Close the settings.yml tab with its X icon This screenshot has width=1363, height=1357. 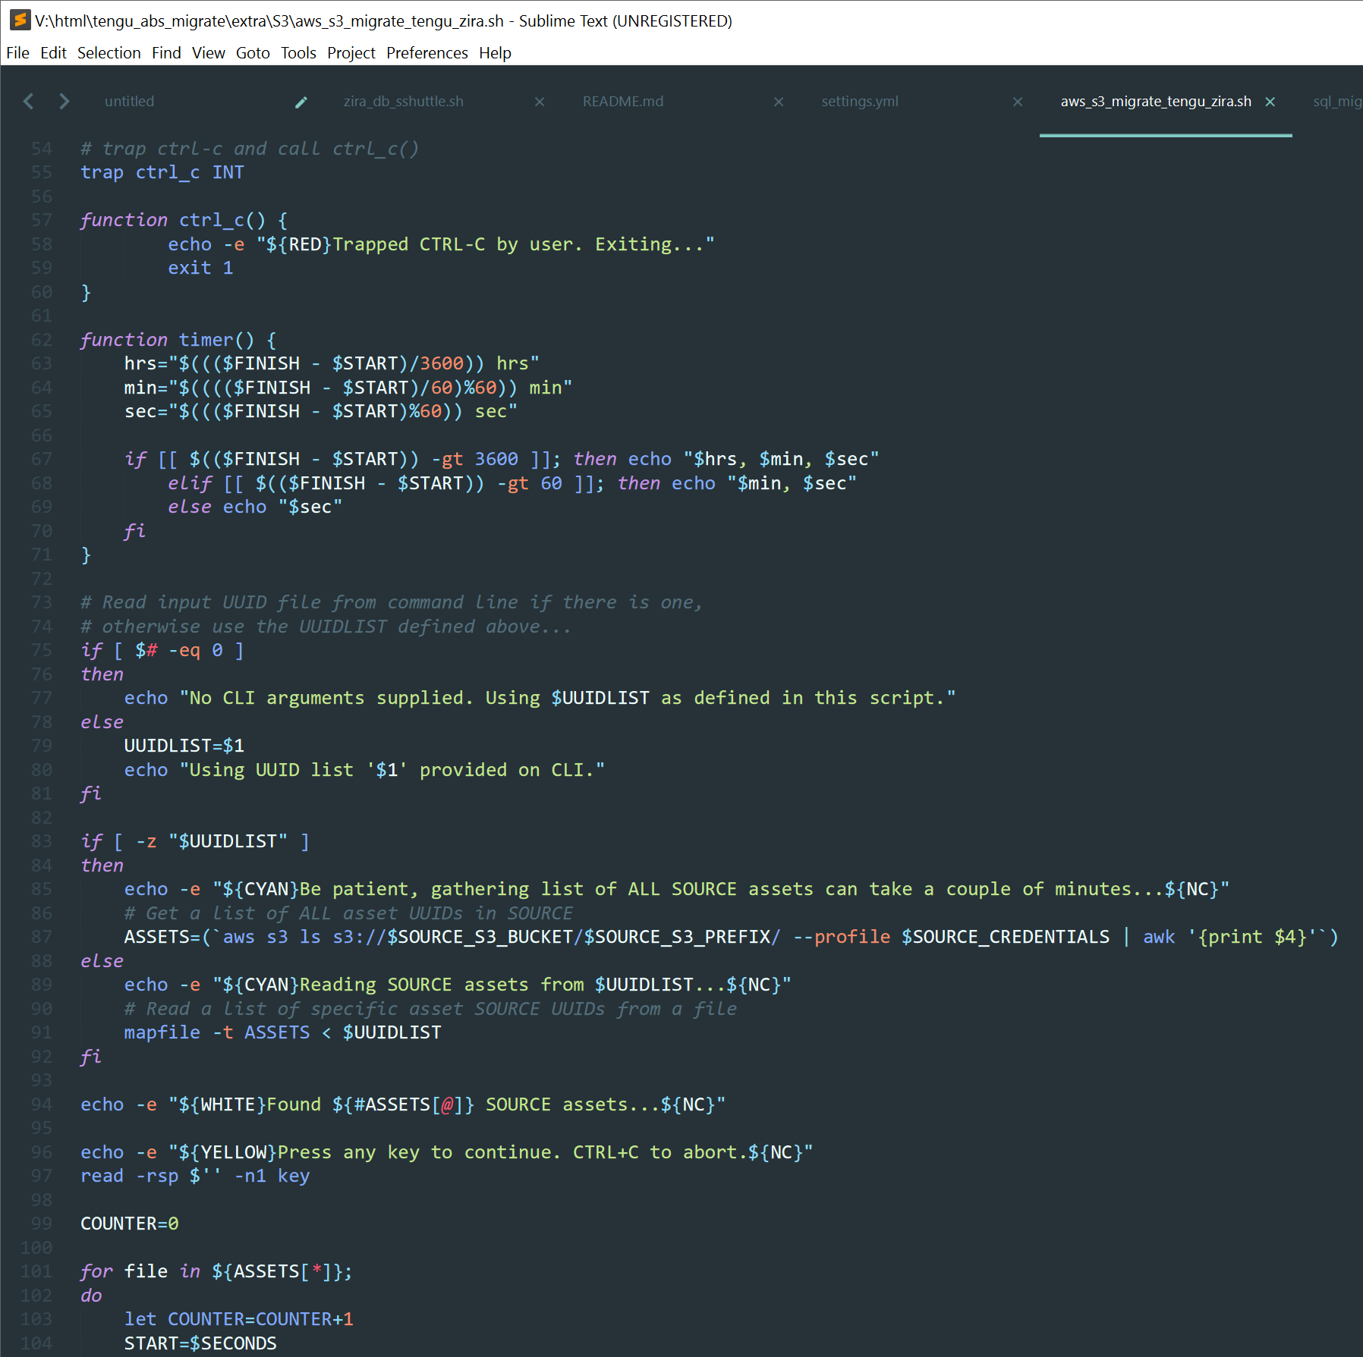1017,101
